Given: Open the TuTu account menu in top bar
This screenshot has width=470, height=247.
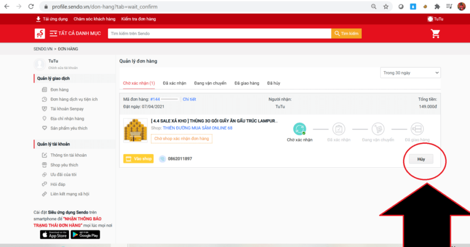Looking at the screenshot, I should (x=435, y=19).
